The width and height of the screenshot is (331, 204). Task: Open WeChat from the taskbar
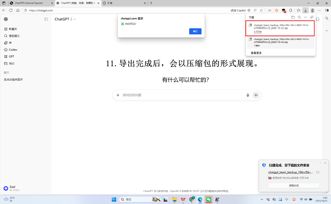(x=208, y=199)
